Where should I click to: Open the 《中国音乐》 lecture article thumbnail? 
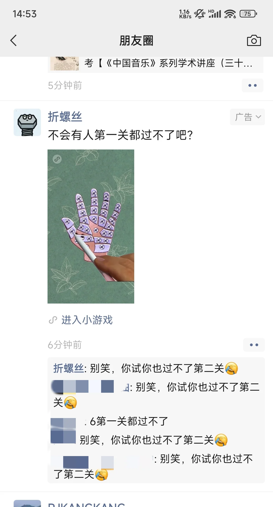[x=64, y=63]
